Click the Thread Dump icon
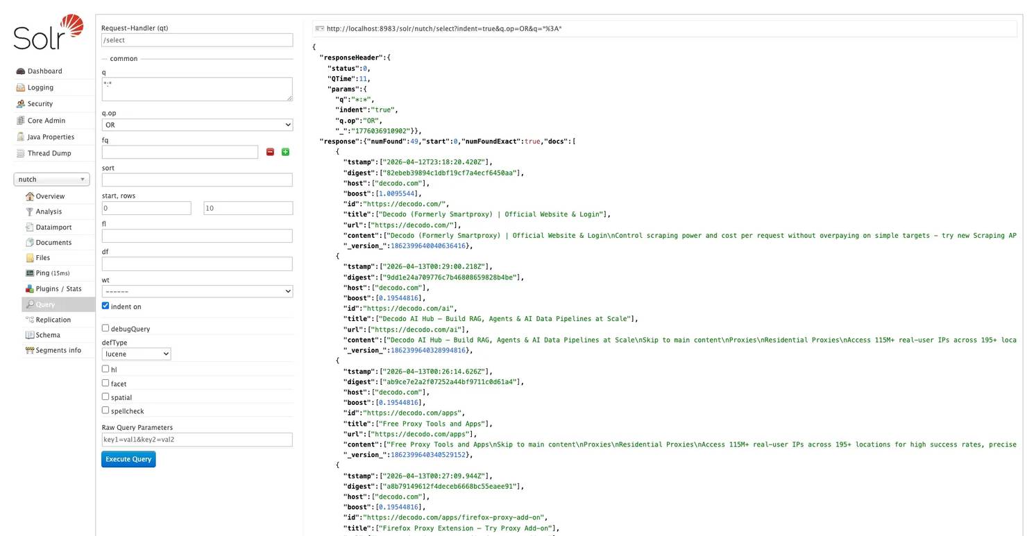The height and width of the screenshot is (536, 1027). pos(21,153)
